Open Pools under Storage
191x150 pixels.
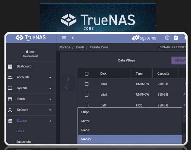pyautogui.click(x=20, y=131)
